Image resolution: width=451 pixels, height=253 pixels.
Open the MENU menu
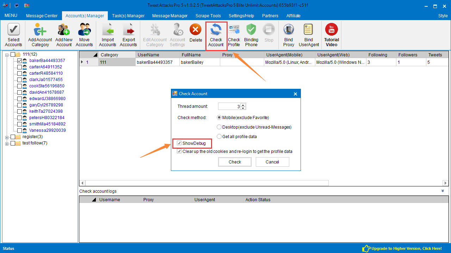(11, 16)
